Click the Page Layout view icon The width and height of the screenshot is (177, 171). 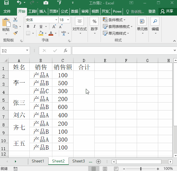tap(105, 169)
